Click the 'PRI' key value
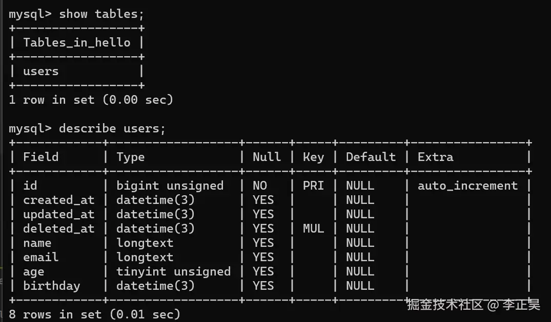The width and height of the screenshot is (551, 322). 313,186
